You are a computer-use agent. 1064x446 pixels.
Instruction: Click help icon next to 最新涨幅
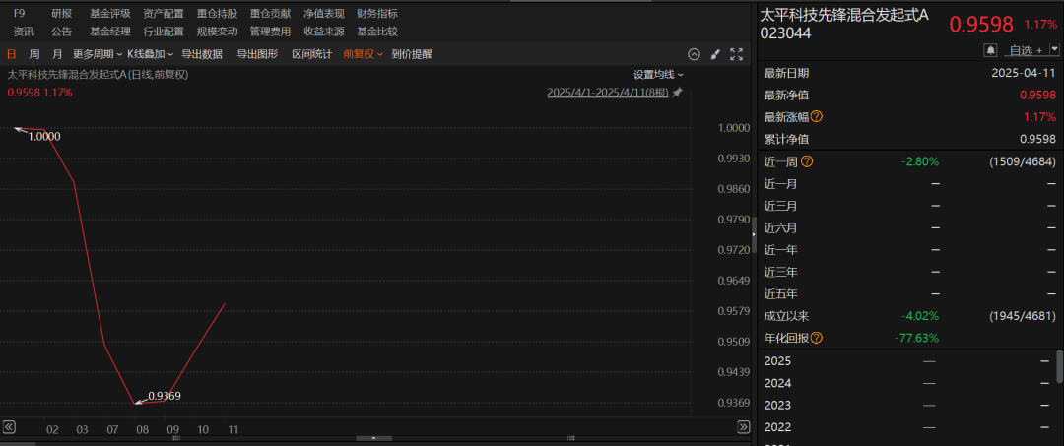[816, 117]
